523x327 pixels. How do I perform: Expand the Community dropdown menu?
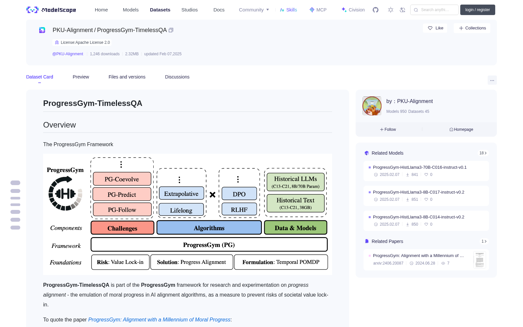pyautogui.click(x=254, y=10)
